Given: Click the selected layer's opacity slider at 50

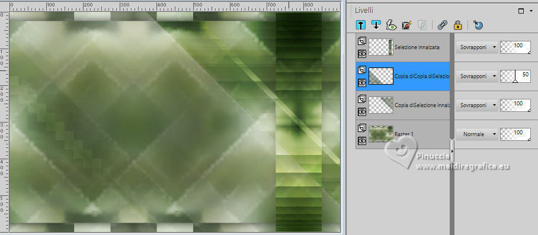Looking at the screenshot, I should pos(515,76).
